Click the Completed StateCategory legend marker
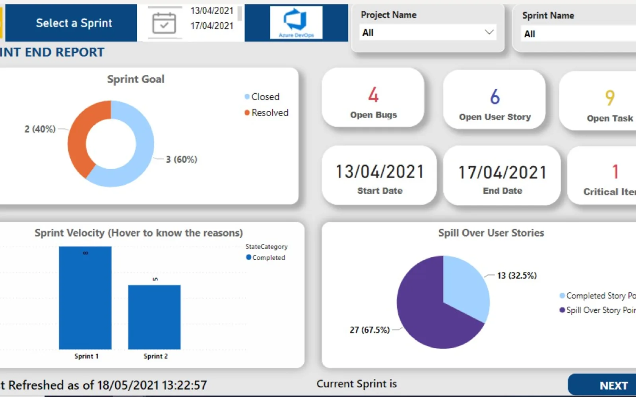The width and height of the screenshot is (636, 397). pyautogui.click(x=248, y=257)
